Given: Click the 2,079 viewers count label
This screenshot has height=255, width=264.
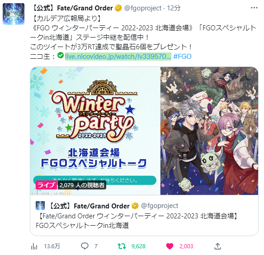Looking at the screenshot, I should coord(82,185).
